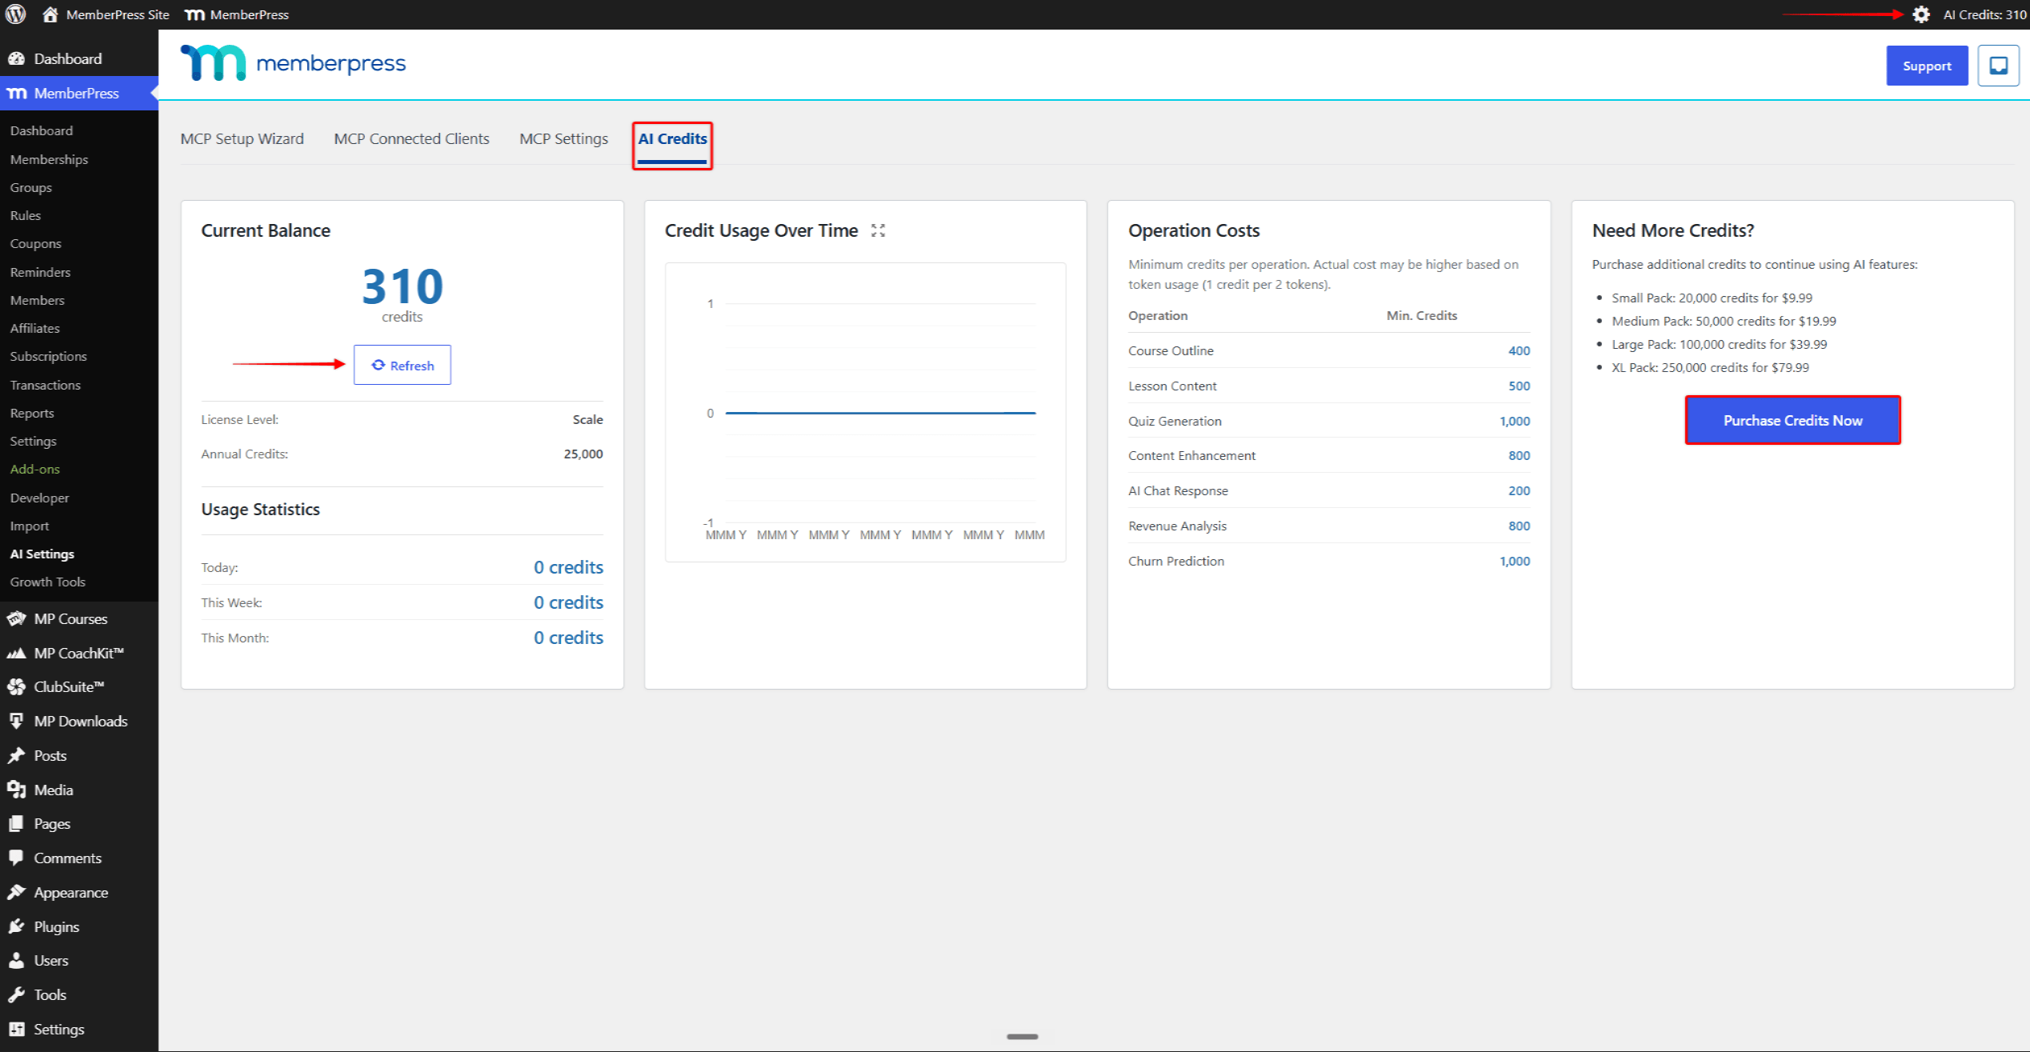Viewport: 2030px width, 1052px height.
Task: Open the inbox icon next to Support
Action: pos(1997,66)
